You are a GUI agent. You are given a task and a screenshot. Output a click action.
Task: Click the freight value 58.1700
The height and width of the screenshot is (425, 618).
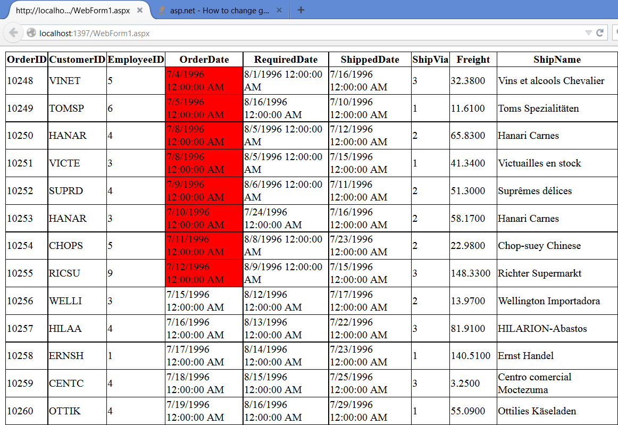coord(473,219)
